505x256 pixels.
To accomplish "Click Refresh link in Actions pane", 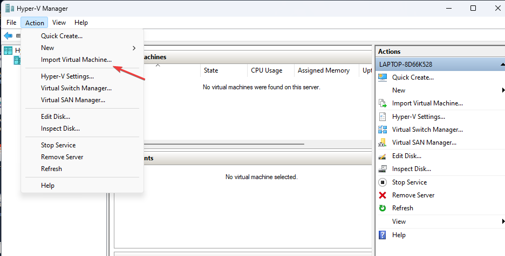I will click(402, 208).
